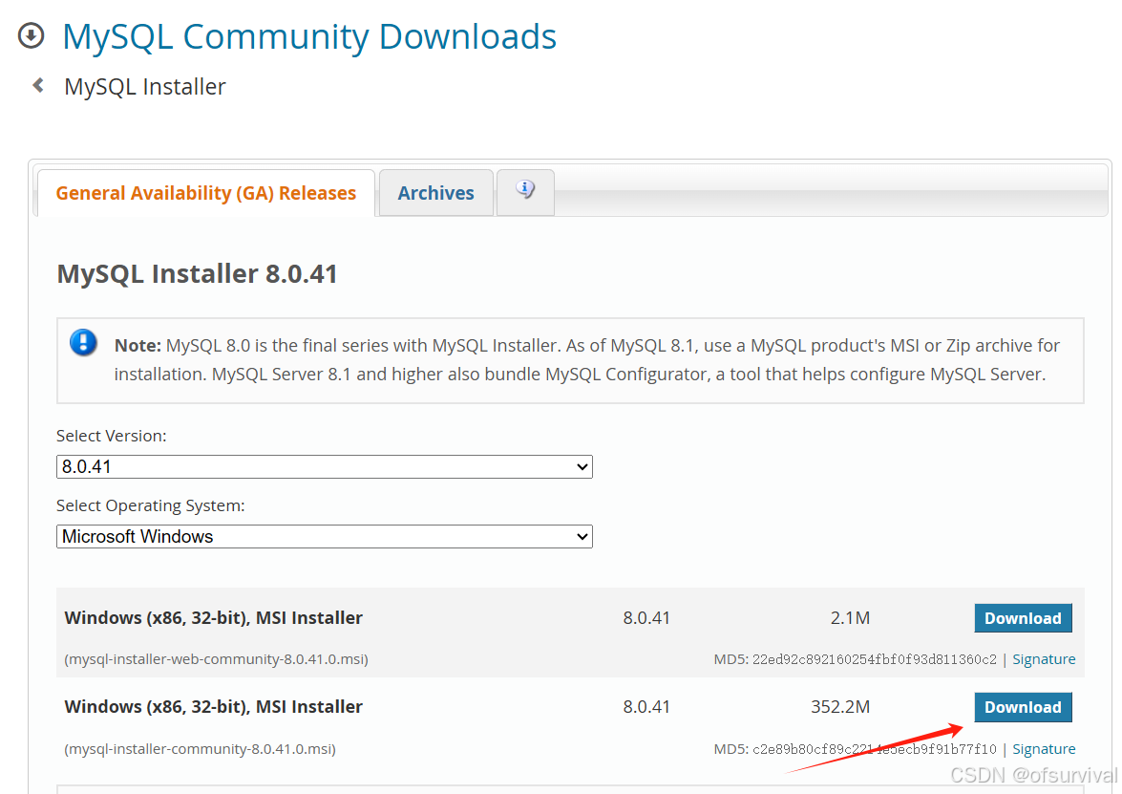Viewport: 1122px width, 794px height.
Task: Click the MySQL Installer breadcrumb text
Action: [145, 87]
